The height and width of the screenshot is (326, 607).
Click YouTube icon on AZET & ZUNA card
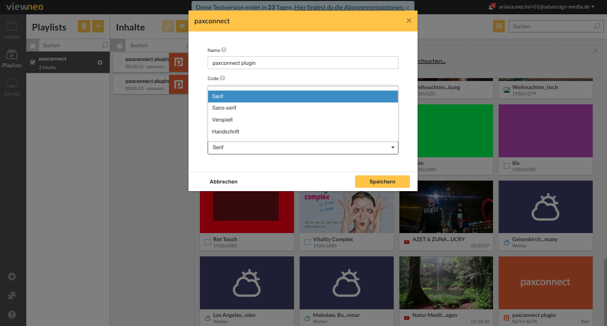(x=407, y=242)
